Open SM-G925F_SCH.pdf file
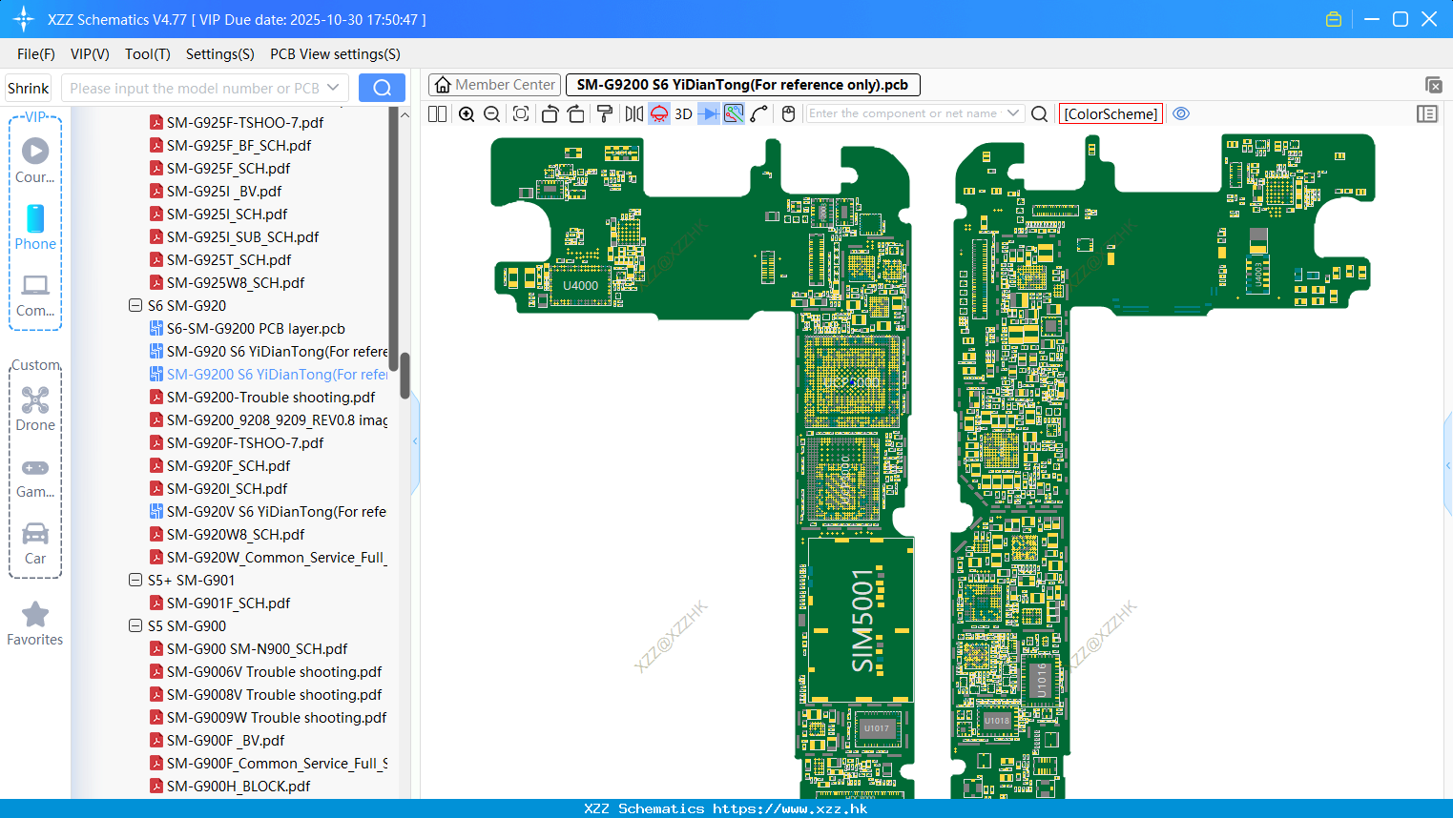Screen dimensions: 1453x818 [228, 168]
